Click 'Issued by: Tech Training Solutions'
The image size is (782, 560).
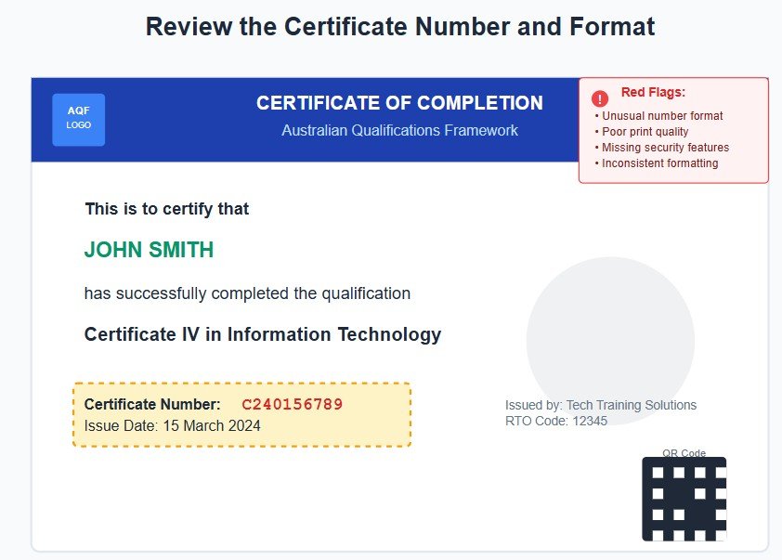point(601,405)
